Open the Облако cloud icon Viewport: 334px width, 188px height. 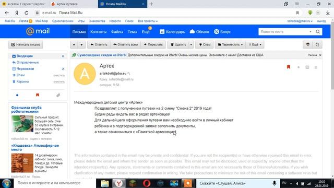click(x=192, y=31)
